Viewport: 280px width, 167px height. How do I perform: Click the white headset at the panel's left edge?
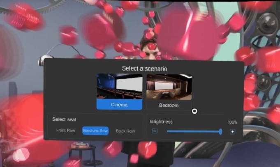(x=44, y=59)
